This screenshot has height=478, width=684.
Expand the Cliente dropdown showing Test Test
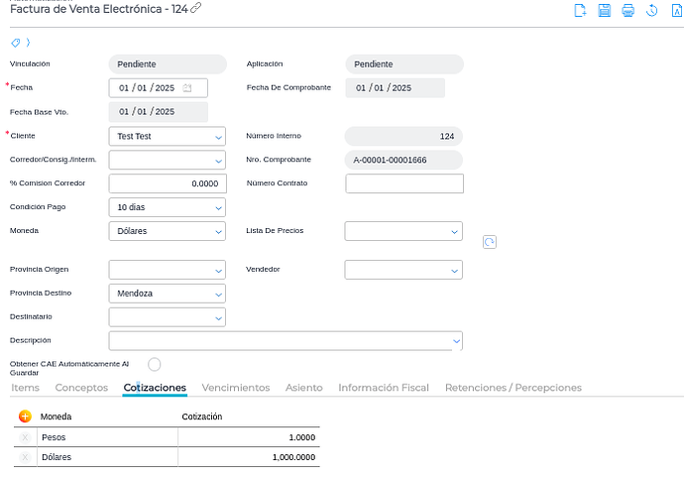click(x=218, y=137)
